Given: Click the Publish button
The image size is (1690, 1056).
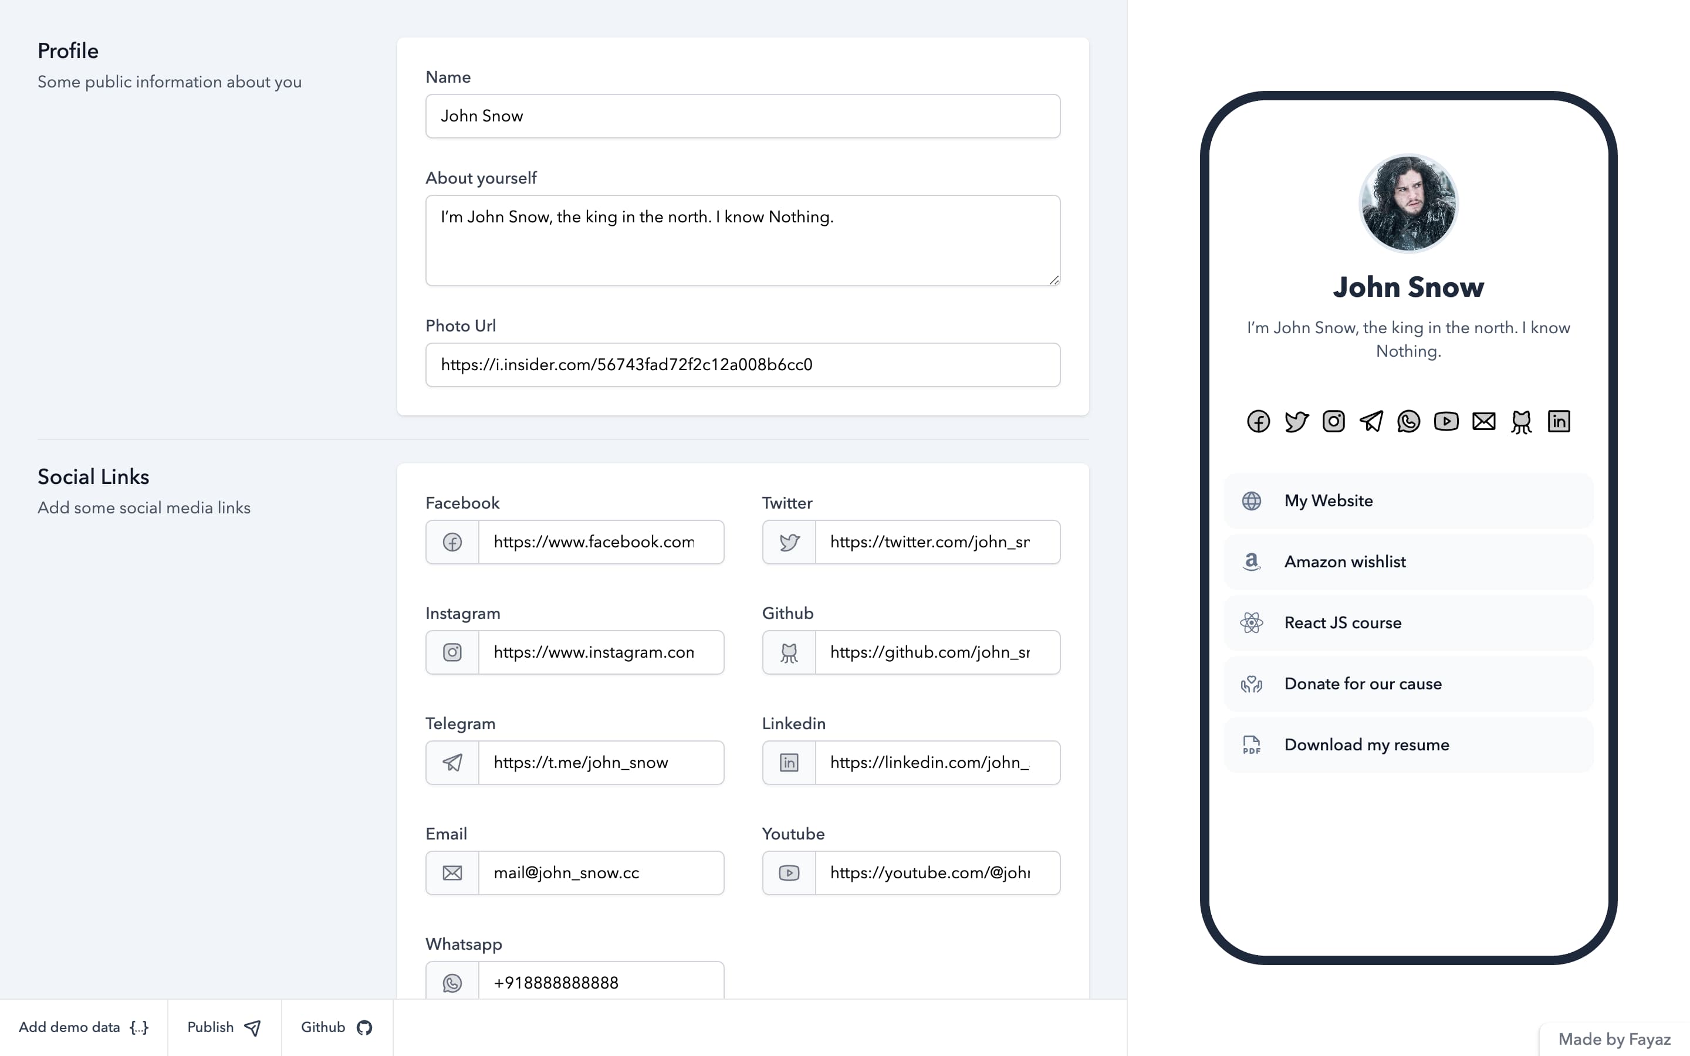Looking at the screenshot, I should click(x=224, y=1027).
